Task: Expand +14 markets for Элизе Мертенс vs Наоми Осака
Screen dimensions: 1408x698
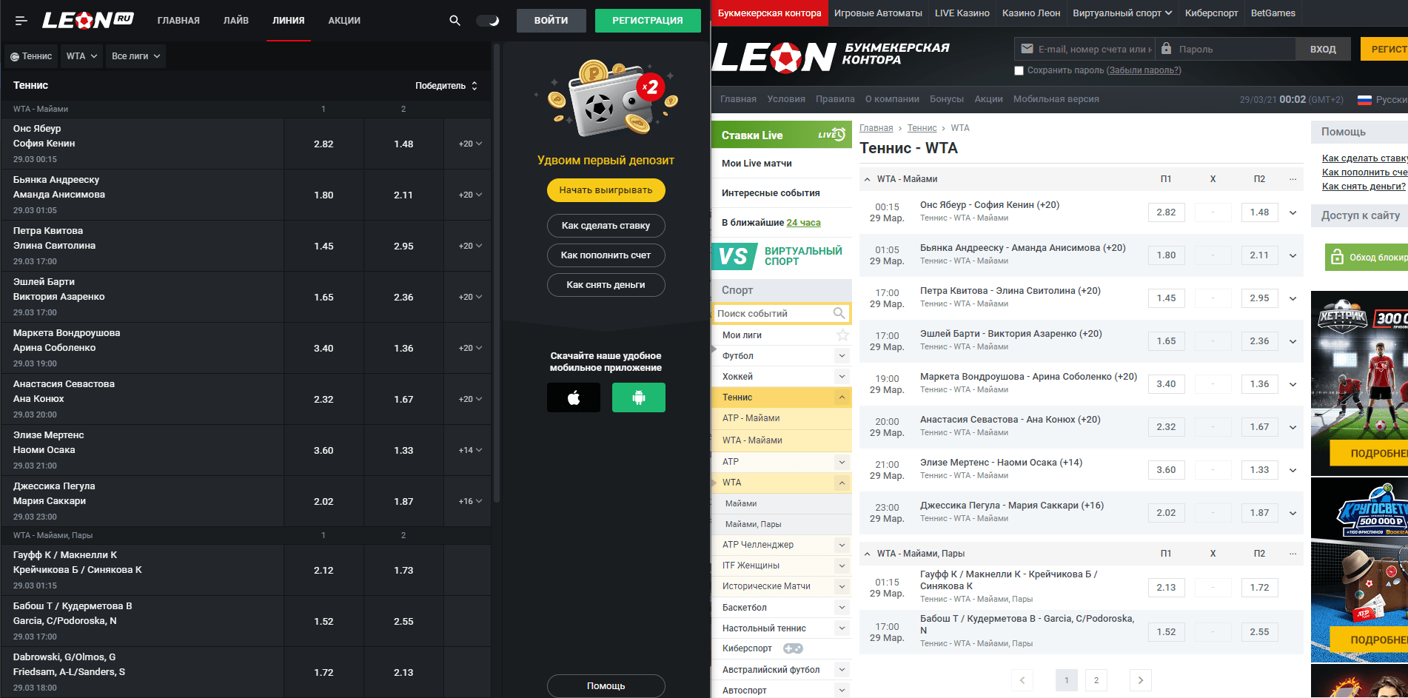Action: point(470,450)
